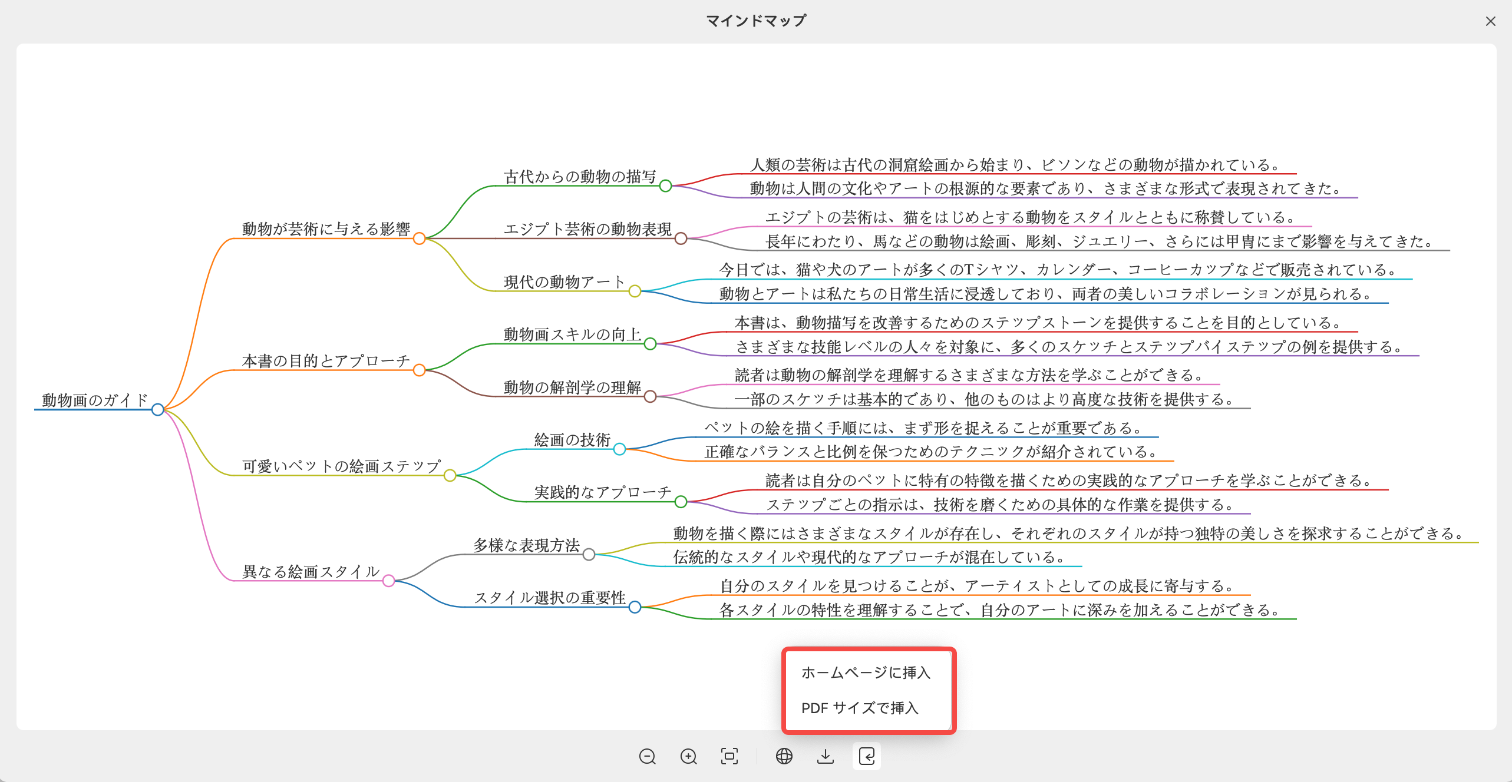Collapse the 古代からの動物の描写 node circle
Viewport: 1512px width, 782px height.
click(x=665, y=186)
